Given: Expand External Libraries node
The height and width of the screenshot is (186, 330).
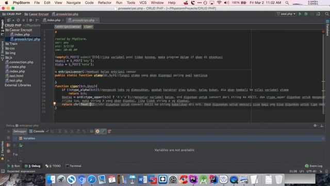Looking at the screenshot, I should [18, 85].
